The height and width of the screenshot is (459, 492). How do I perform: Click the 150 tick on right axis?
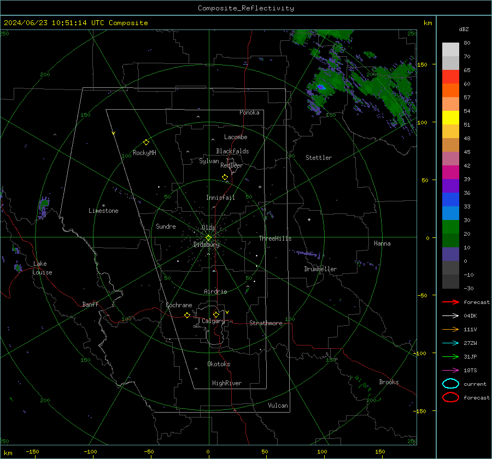point(422,64)
